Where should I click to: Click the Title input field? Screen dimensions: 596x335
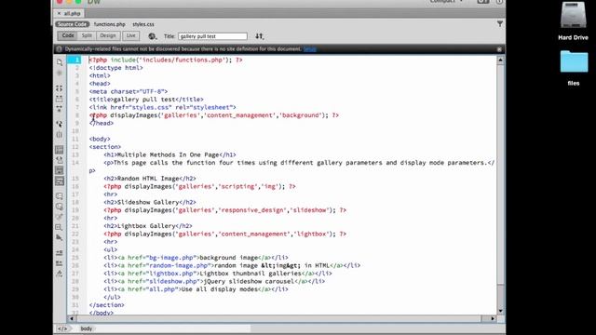tap(212, 36)
